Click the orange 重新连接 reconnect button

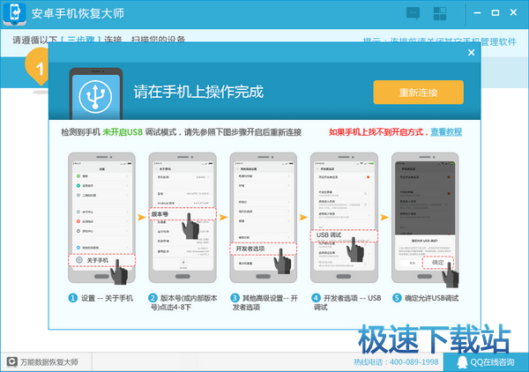(x=418, y=93)
